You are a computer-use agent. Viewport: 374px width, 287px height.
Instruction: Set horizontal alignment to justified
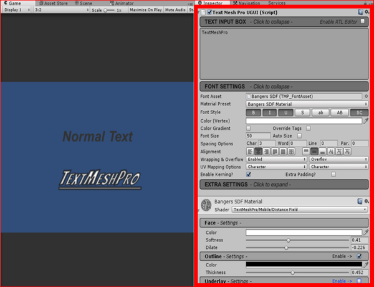tap(275, 152)
